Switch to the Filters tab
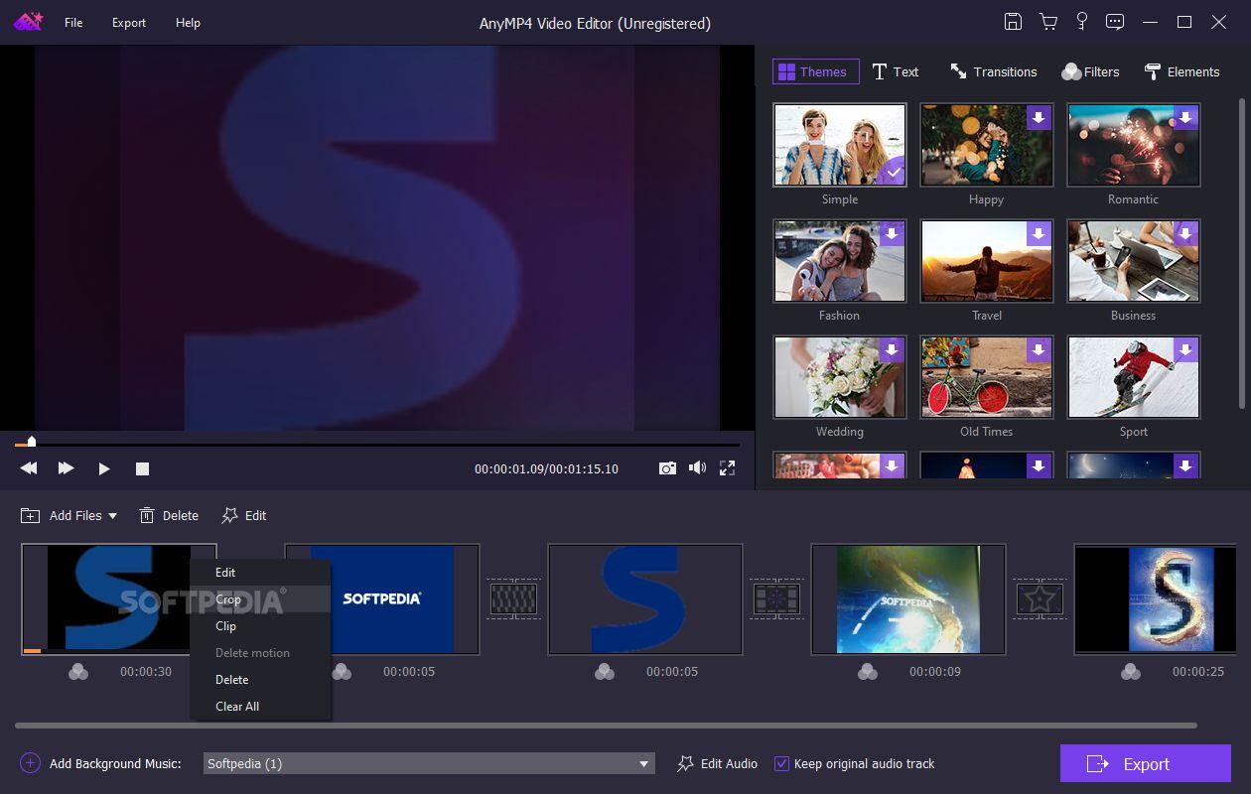1251x794 pixels. [x=1090, y=71]
